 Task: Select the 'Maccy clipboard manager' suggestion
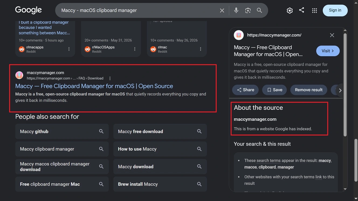62,149
